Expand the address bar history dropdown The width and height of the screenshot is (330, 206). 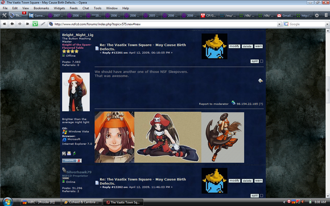[x=279, y=24]
